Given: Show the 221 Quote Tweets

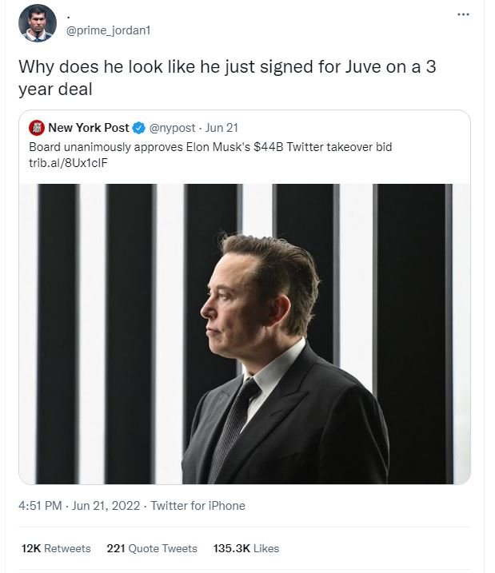Looking at the screenshot, I should coord(152,548).
